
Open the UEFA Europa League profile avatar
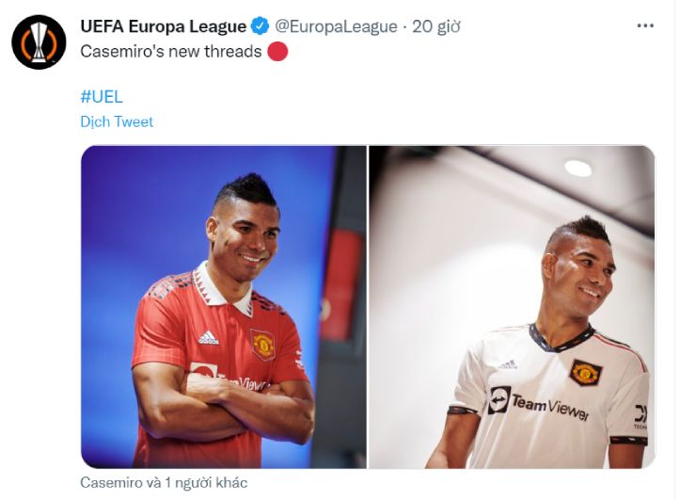tap(39, 42)
